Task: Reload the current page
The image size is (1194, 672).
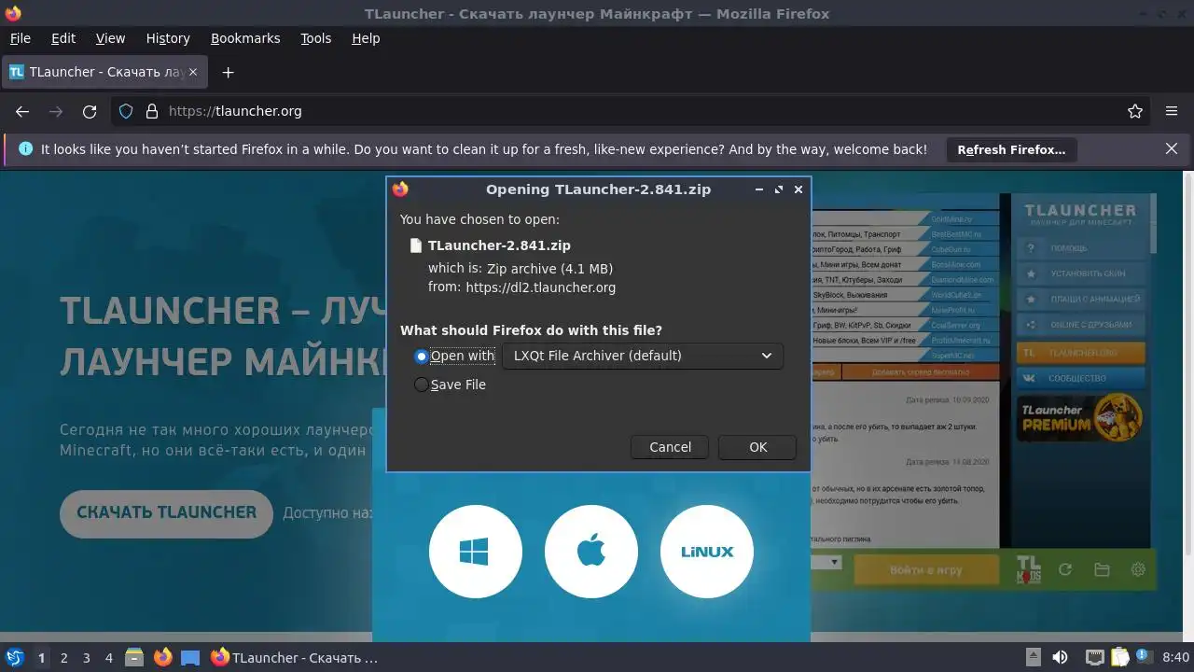Action: click(90, 111)
